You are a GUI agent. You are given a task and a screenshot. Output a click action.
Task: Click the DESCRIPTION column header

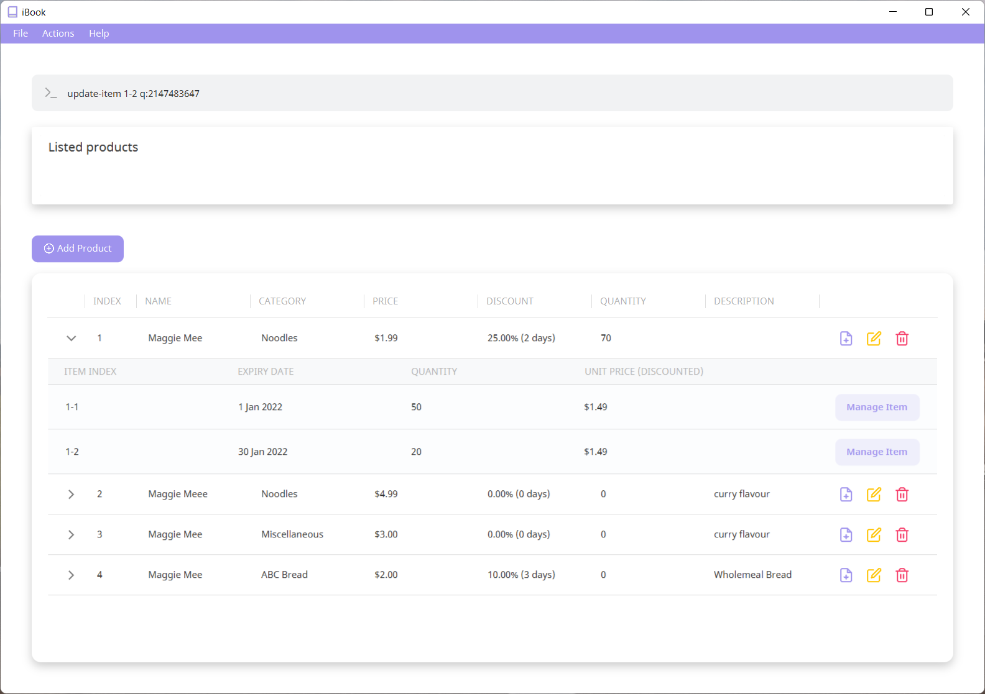pyautogui.click(x=744, y=301)
